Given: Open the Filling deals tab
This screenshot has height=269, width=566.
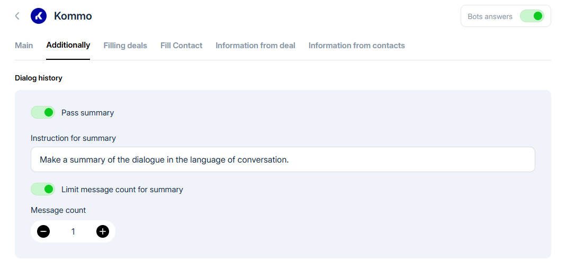Looking at the screenshot, I should [125, 46].
